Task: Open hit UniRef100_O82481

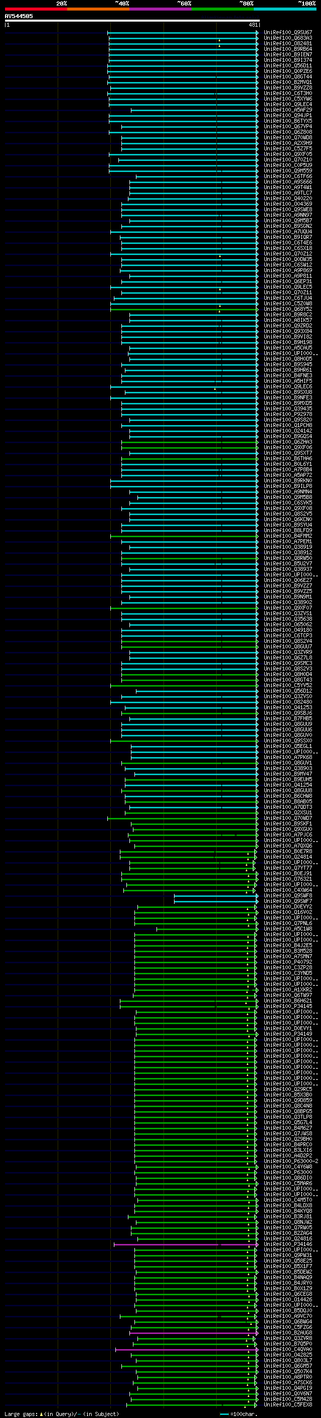Action: click(288, 43)
